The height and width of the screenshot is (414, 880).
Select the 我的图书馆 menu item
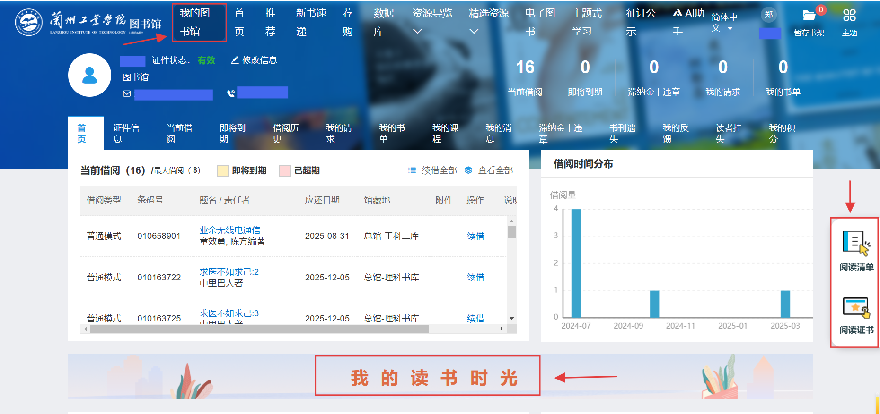(x=199, y=22)
